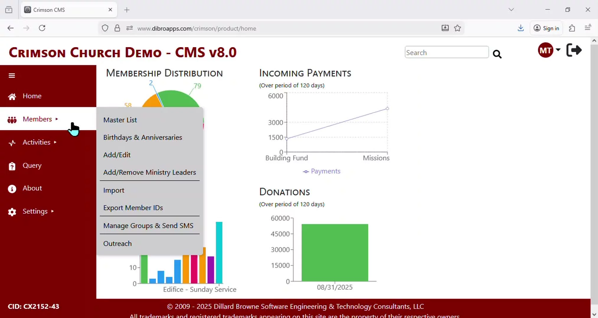This screenshot has height=318, width=598.
Task: Click the Query clipboard icon
Action: (12, 166)
